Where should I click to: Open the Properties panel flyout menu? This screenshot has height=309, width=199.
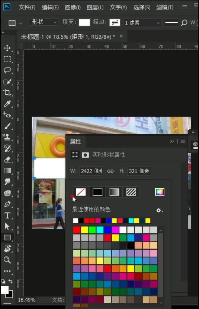[x=183, y=141]
